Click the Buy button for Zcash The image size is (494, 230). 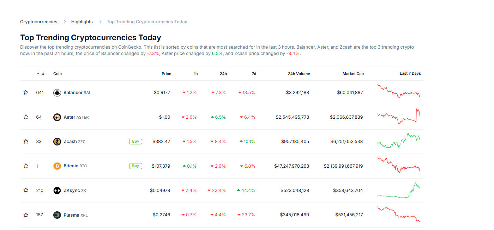coord(135,141)
